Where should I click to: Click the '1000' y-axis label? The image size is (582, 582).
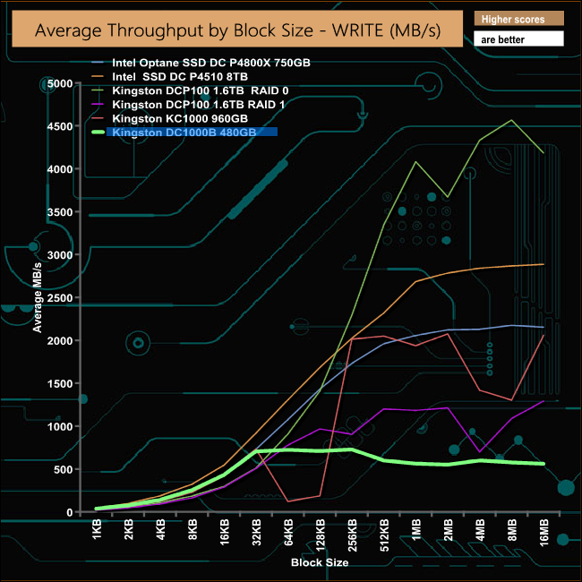[60, 426]
